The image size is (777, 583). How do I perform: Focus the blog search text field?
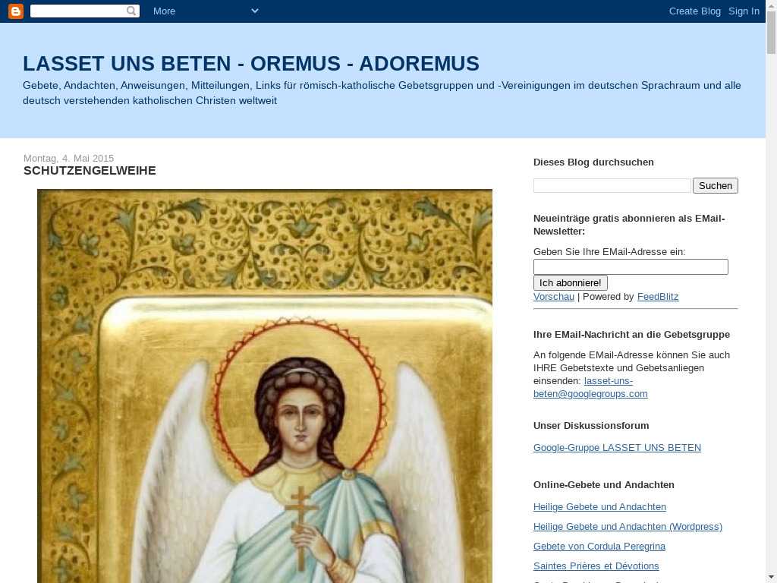[x=612, y=185]
